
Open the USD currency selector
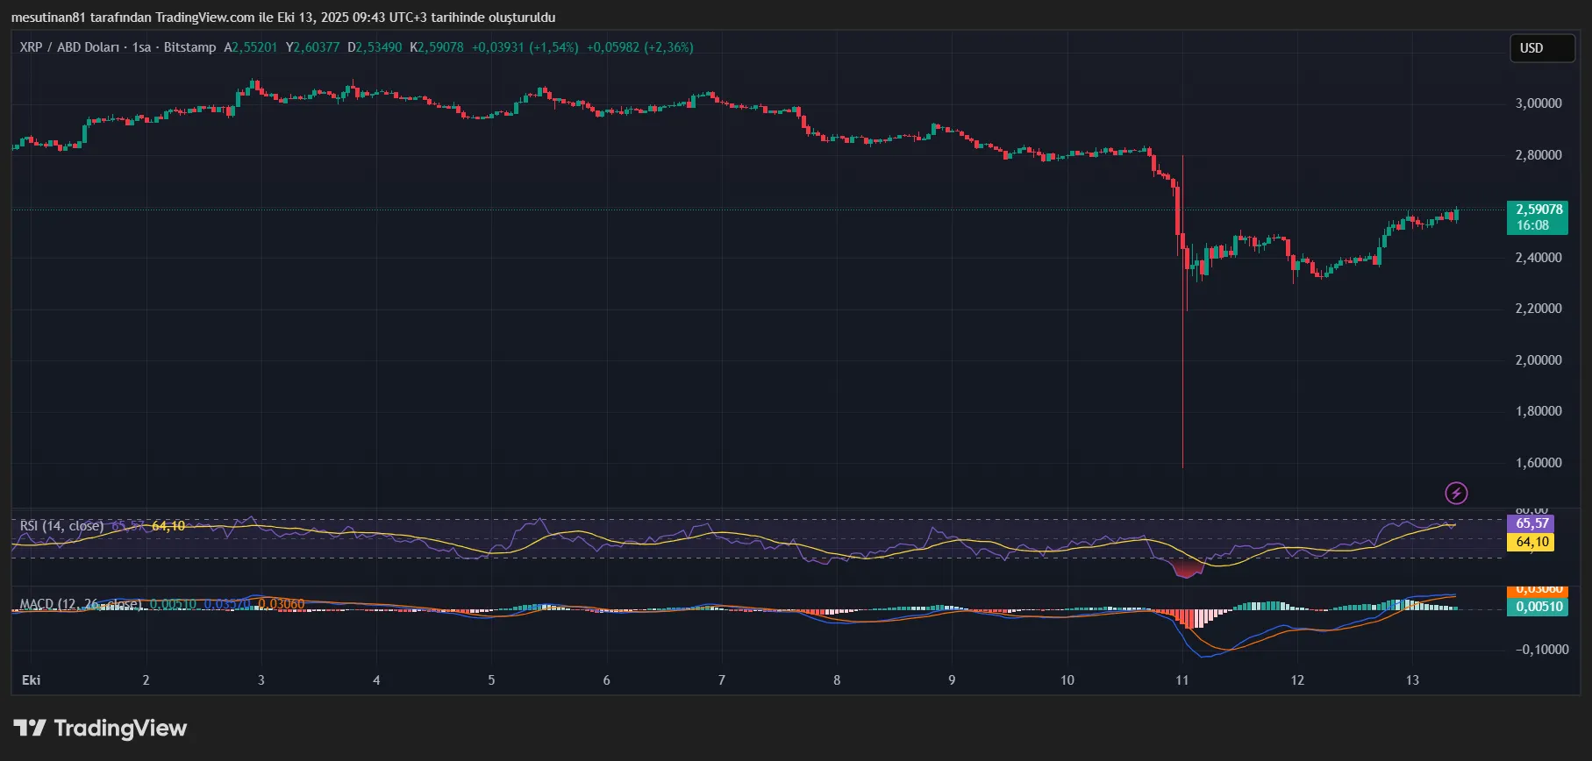click(1541, 48)
